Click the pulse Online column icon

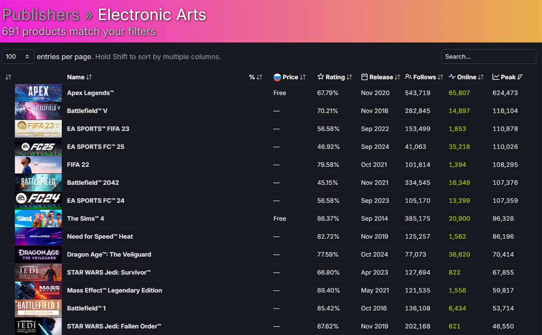click(x=452, y=77)
